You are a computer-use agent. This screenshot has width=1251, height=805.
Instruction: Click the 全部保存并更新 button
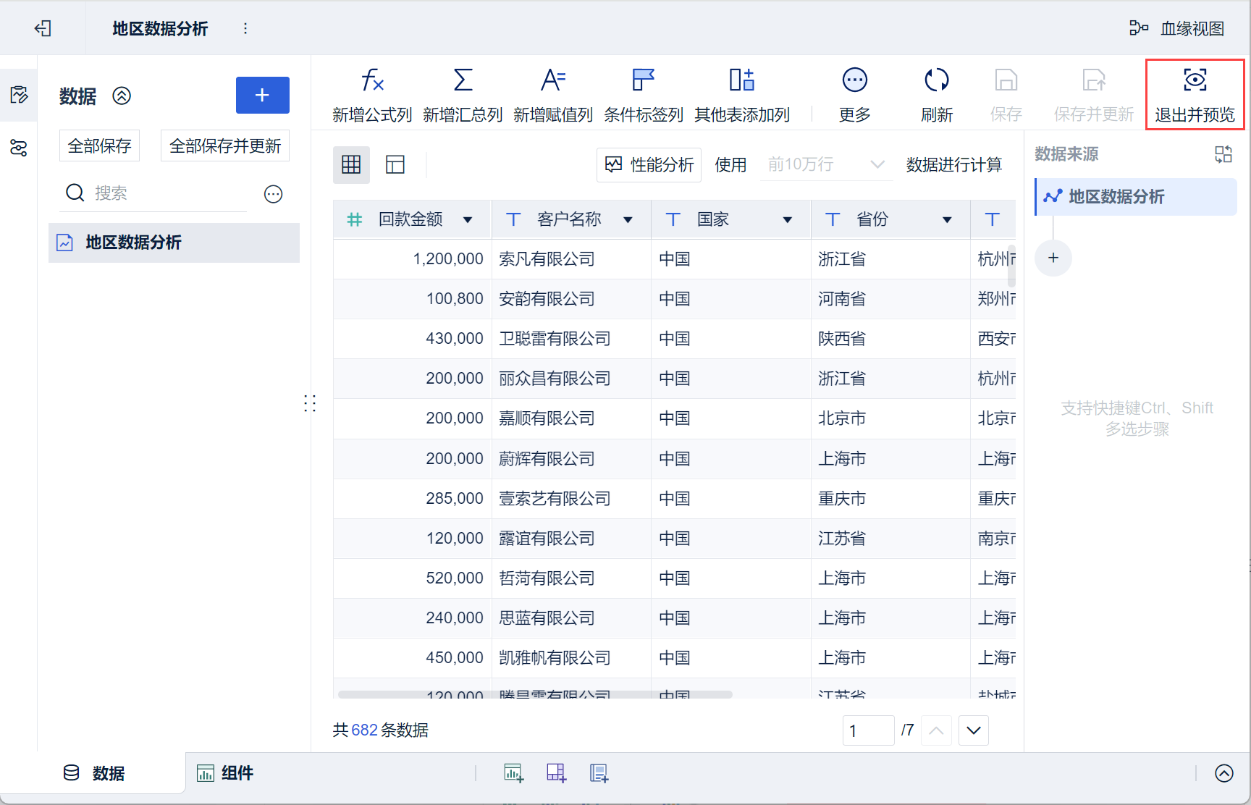tap(224, 146)
